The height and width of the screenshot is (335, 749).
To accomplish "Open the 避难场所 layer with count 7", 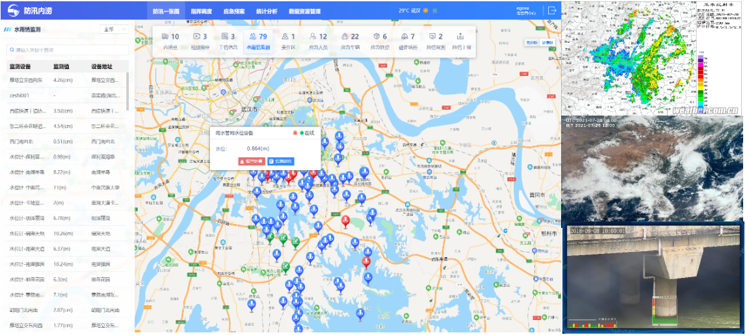I will coord(408,42).
